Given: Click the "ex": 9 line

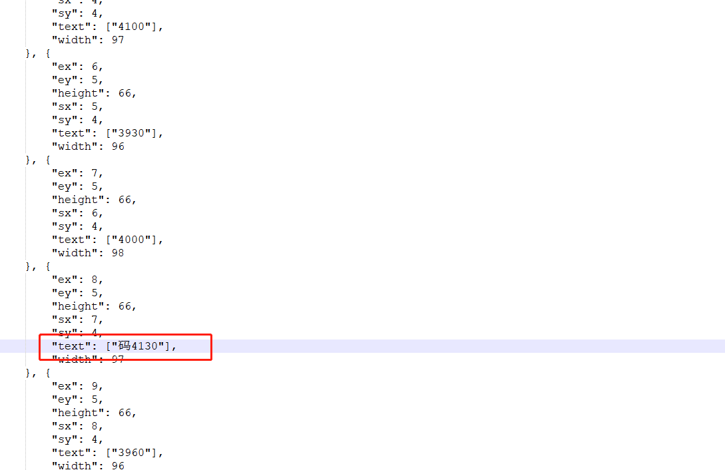Looking at the screenshot, I should pyautogui.click(x=77, y=386).
